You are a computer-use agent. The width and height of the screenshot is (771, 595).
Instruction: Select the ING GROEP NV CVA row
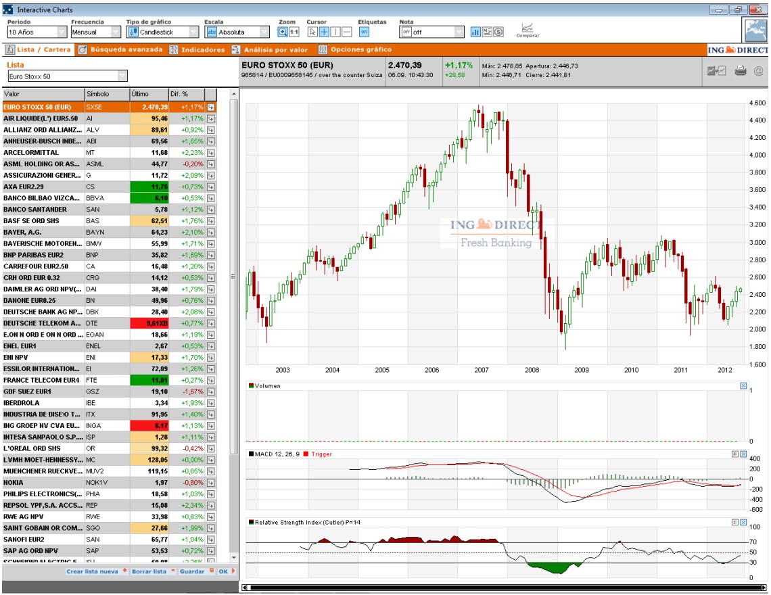coord(109,426)
